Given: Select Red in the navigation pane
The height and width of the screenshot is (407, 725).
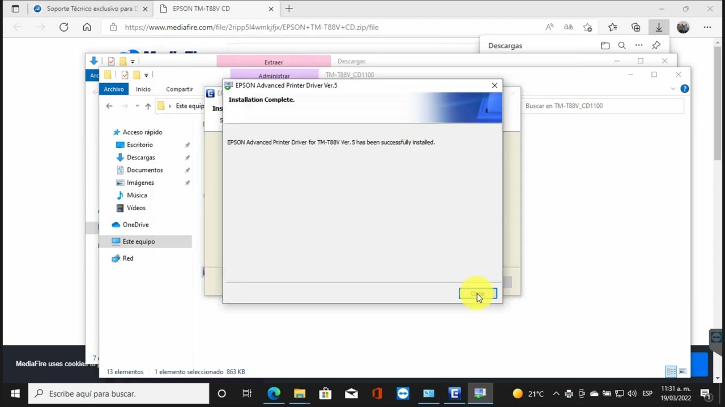Looking at the screenshot, I should pos(128,258).
